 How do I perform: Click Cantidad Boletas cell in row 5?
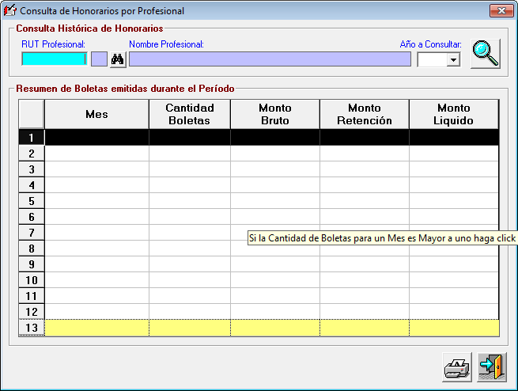pyautogui.click(x=190, y=201)
